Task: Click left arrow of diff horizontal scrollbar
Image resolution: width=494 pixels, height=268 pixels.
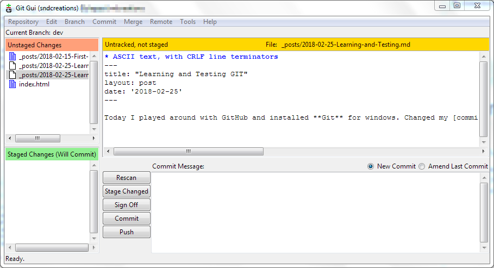Action: coord(108,151)
